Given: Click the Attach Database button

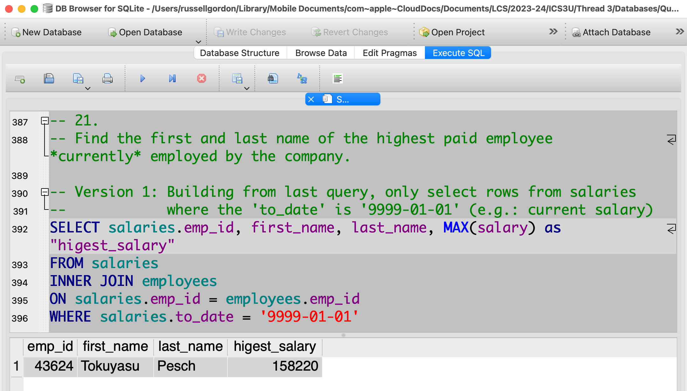Looking at the screenshot, I should tap(611, 32).
